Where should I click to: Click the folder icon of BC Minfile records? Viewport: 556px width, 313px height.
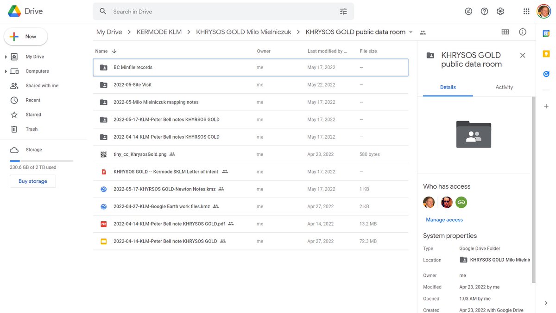pos(104,67)
